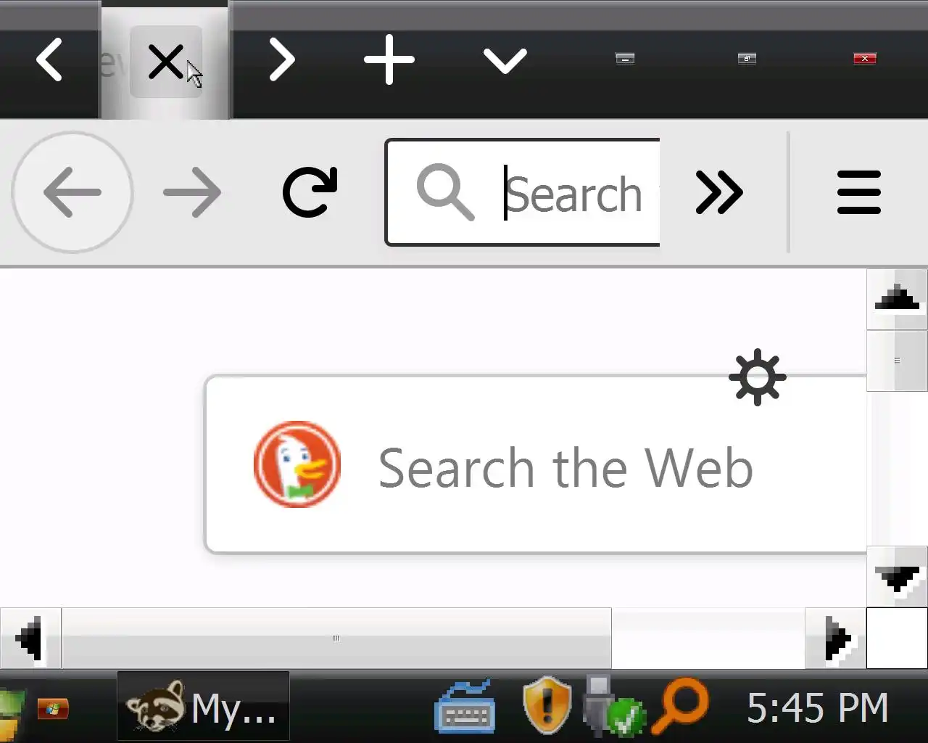Select the raccoon My... taskbar button

(203, 706)
